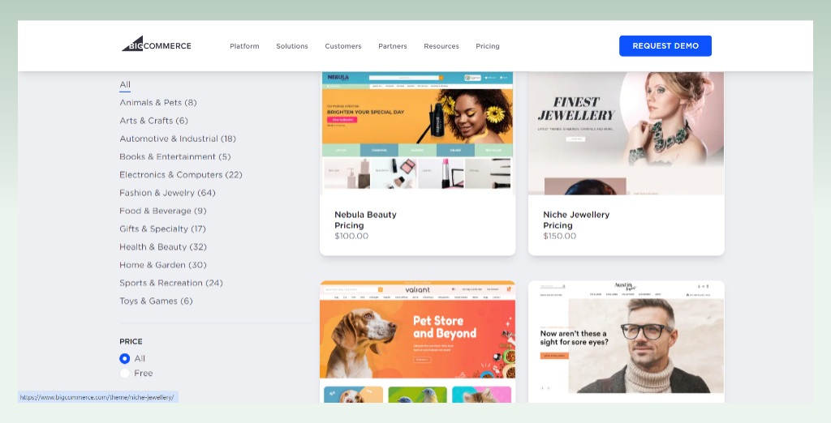
Task: Click the Nebula Beauty theme title
Action: click(x=365, y=215)
